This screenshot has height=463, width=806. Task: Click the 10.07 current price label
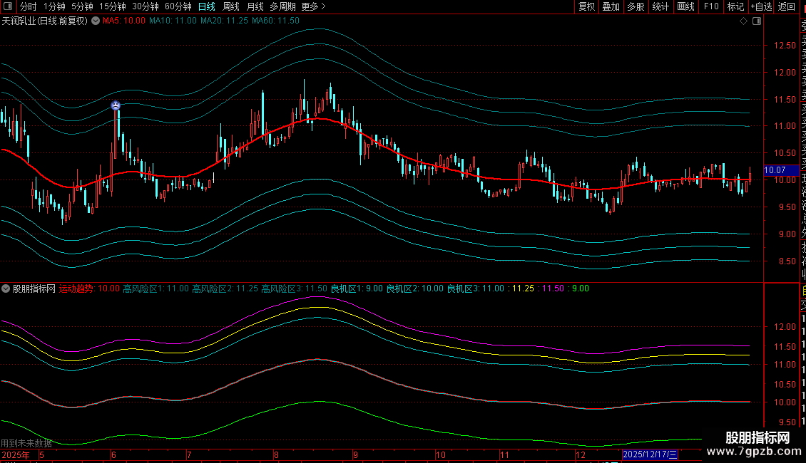[775, 170]
